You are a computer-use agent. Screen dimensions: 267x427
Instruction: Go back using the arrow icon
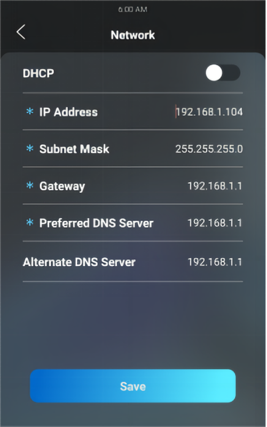tap(21, 32)
